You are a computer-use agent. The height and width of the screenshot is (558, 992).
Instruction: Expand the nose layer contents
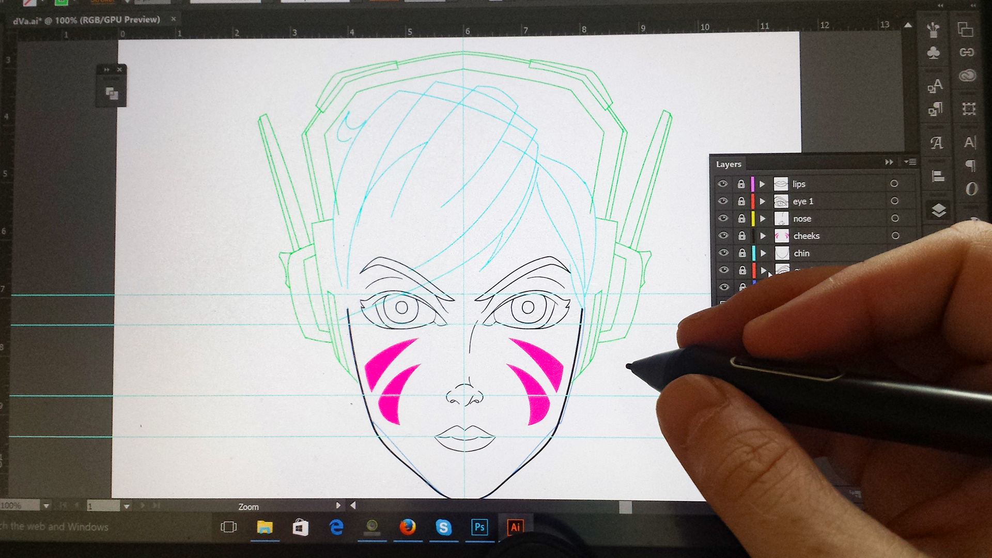(x=763, y=219)
